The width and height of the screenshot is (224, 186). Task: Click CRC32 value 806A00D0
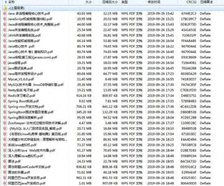click(188, 183)
